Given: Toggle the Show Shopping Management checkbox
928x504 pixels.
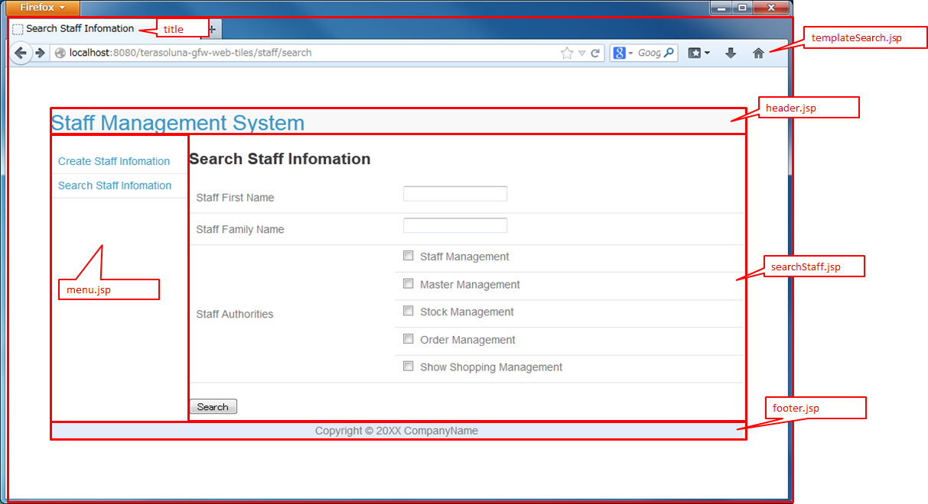Looking at the screenshot, I should pyautogui.click(x=408, y=366).
